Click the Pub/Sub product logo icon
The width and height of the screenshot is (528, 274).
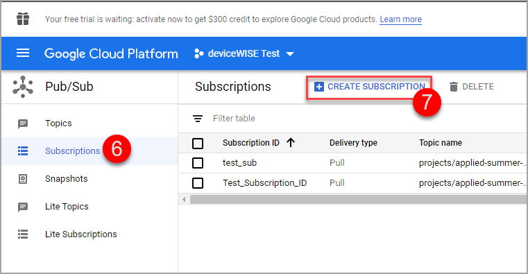[x=23, y=87]
